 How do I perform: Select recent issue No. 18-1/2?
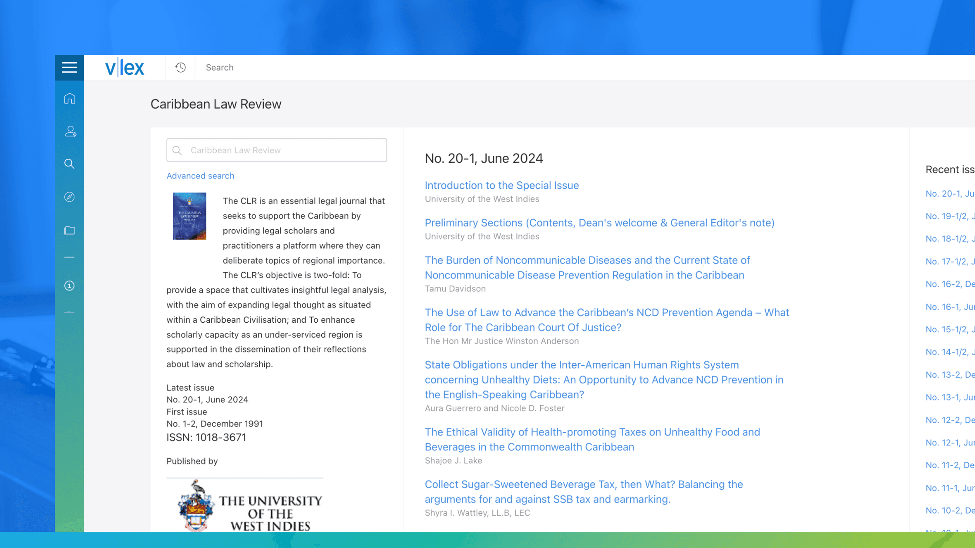[x=950, y=239]
